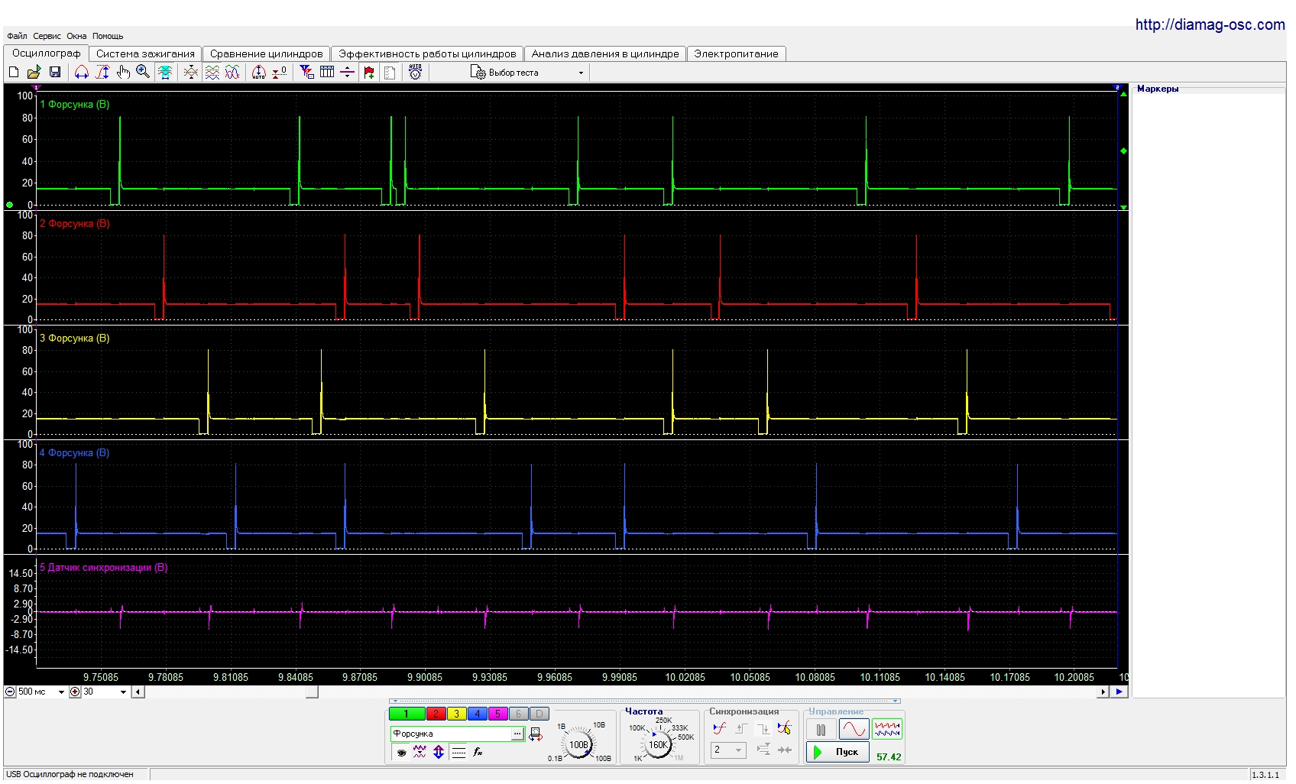This screenshot has height=784, width=1296.
Task: Adjust the 160K frequency knob
Action: coord(658,744)
